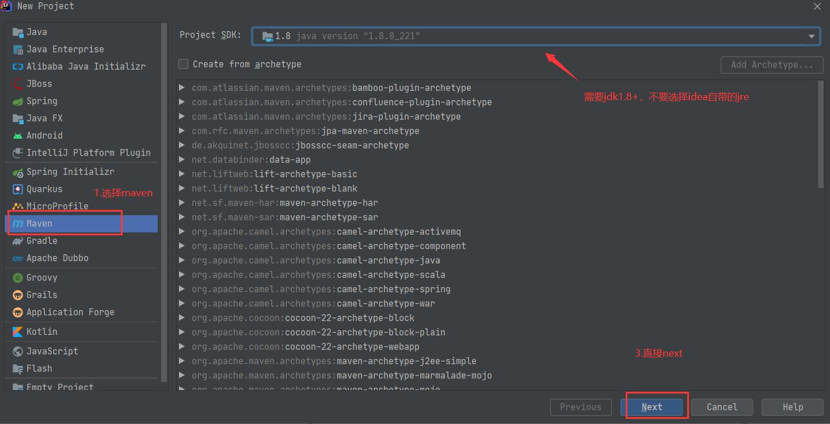Select MicroProfile project type
This screenshot has width=830, height=424.
(81, 207)
